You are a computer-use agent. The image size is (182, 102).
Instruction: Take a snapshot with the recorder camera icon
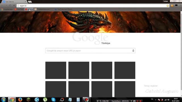click(134, 101)
